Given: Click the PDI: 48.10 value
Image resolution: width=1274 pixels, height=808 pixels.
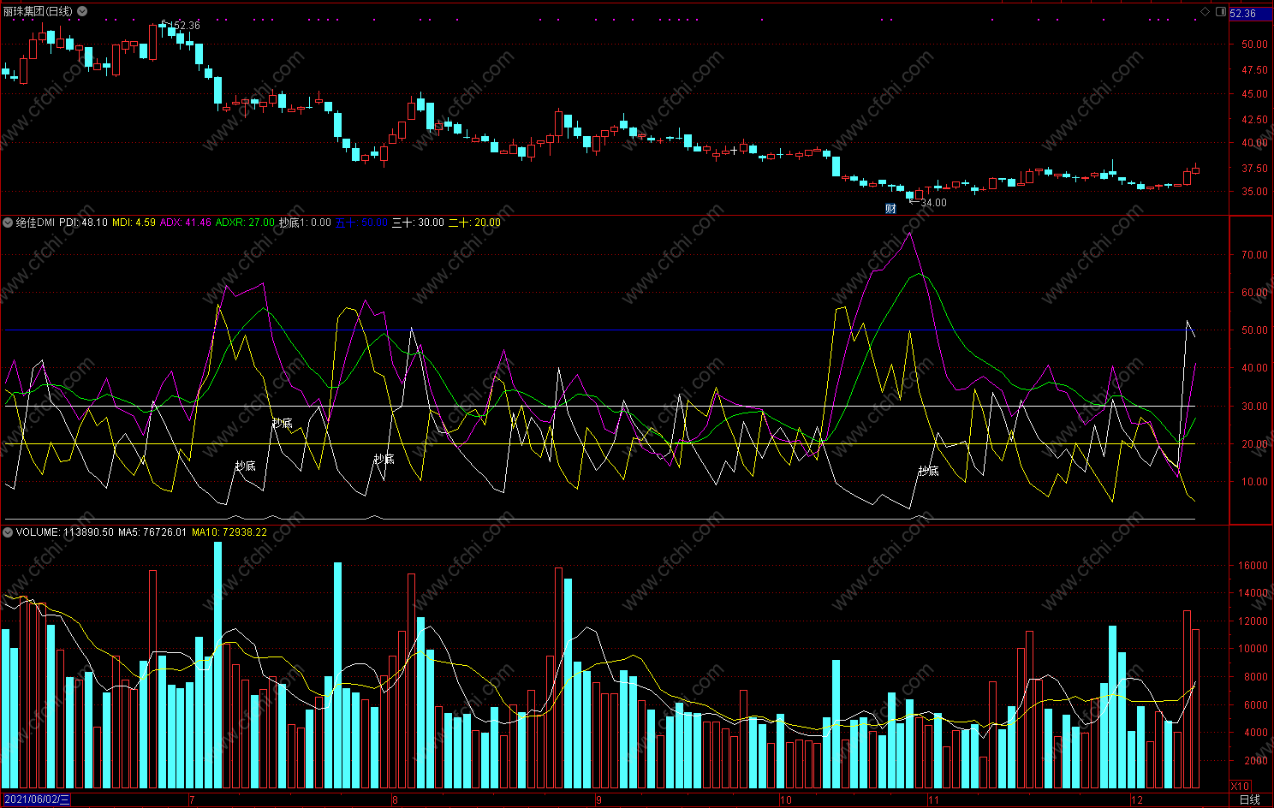Looking at the screenshot, I should pos(83,223).
